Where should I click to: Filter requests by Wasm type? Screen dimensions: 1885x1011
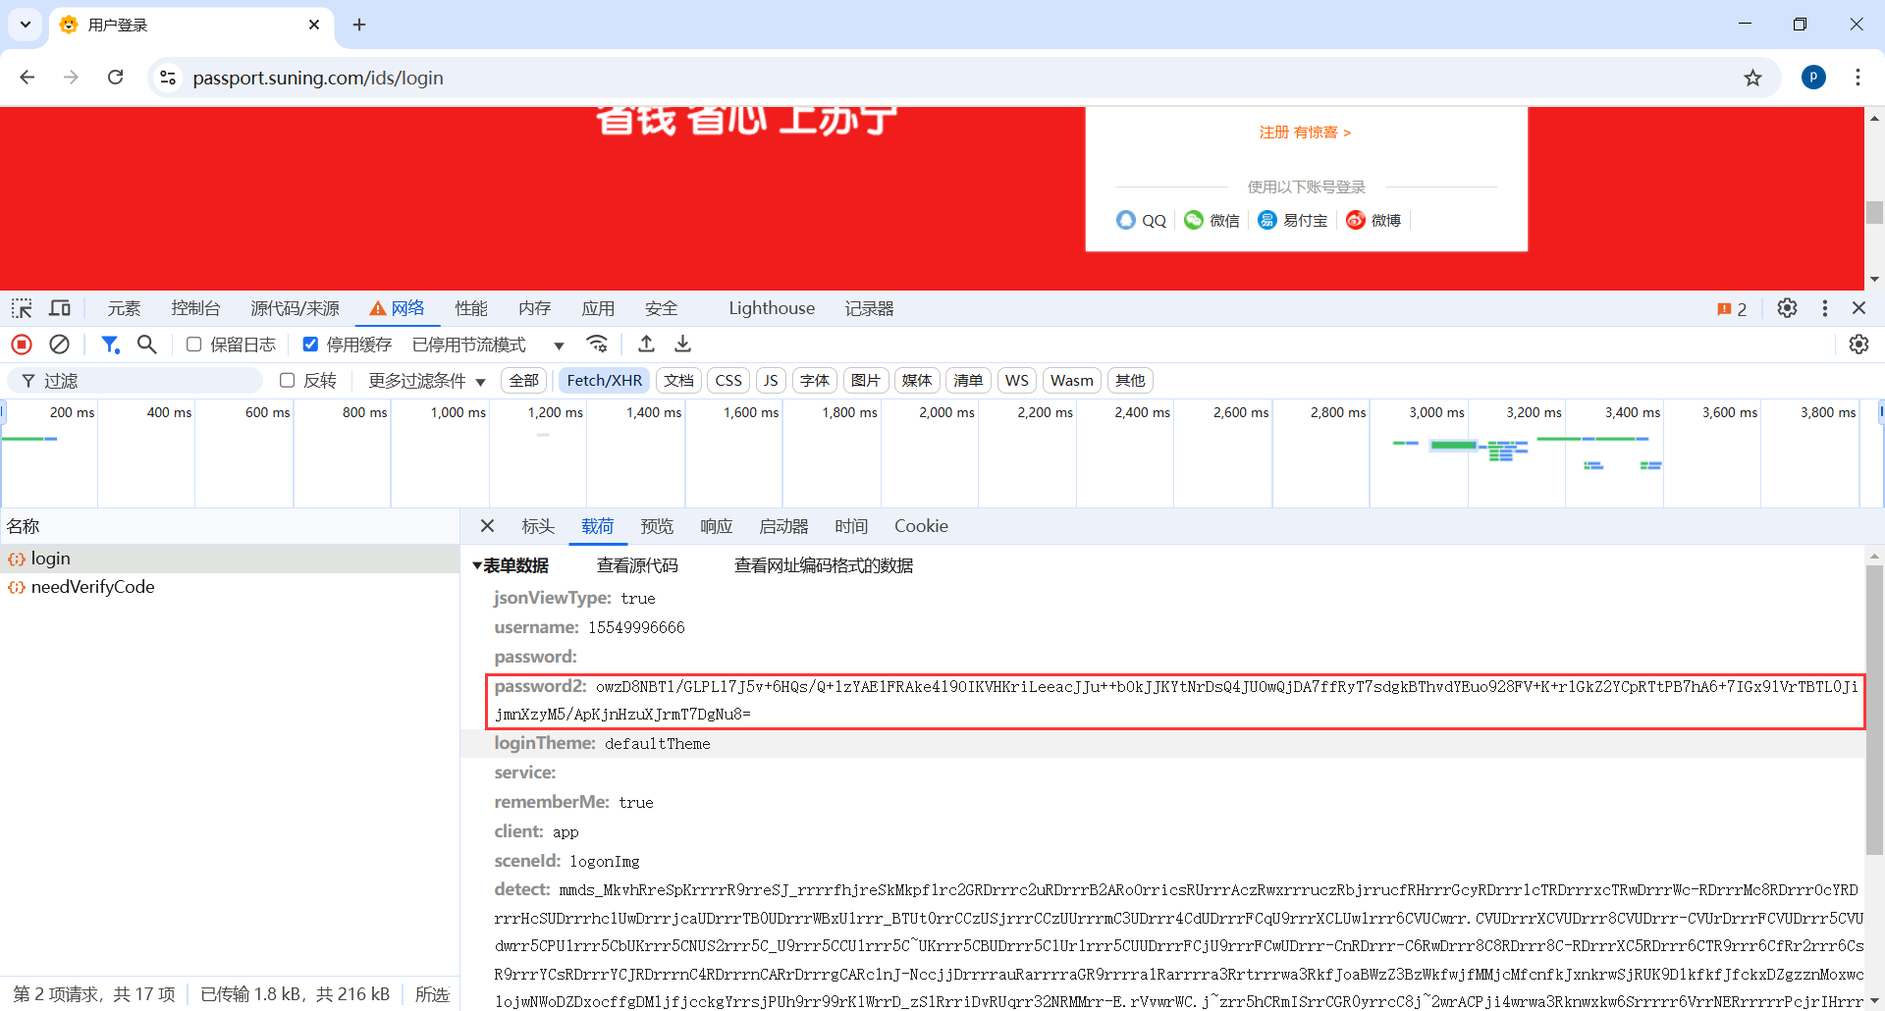1072,381
